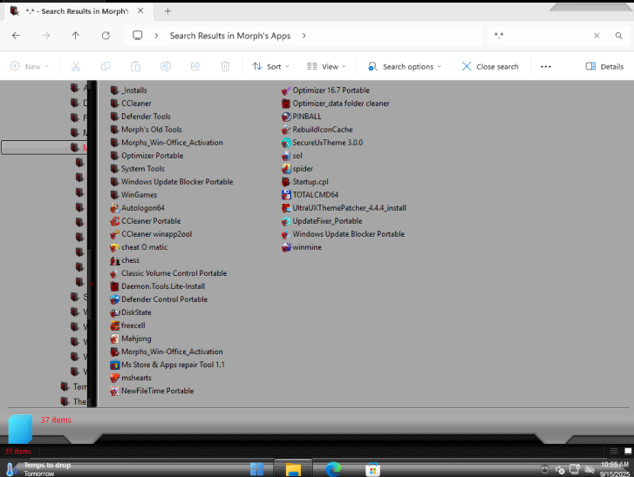Click the search box field
This screenshot has height=477, width=634.
540,36
